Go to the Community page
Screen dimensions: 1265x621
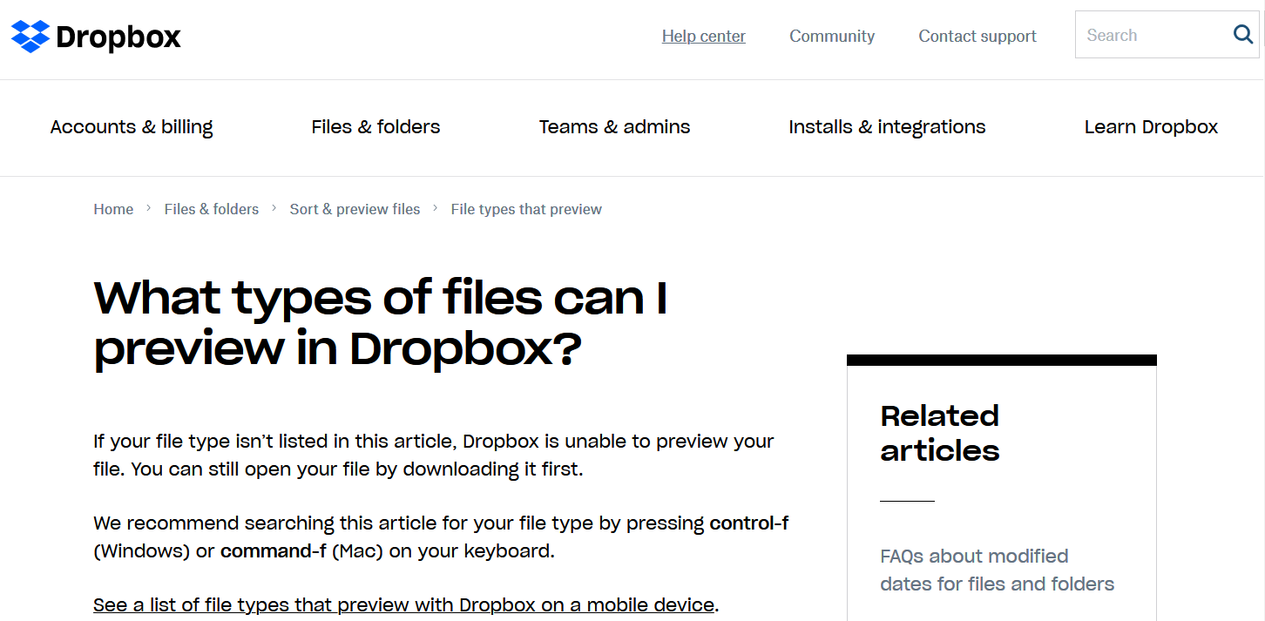(832, 36)
